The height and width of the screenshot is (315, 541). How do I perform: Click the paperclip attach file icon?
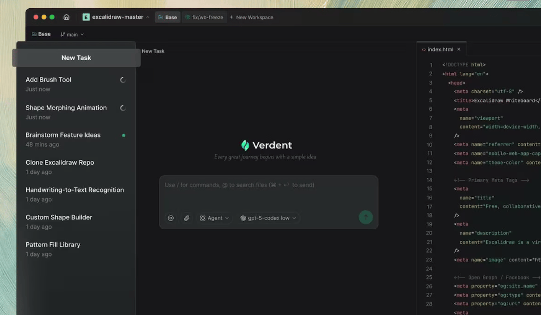click(x=187, y=218)
